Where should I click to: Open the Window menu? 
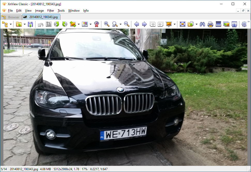point(74,11)
